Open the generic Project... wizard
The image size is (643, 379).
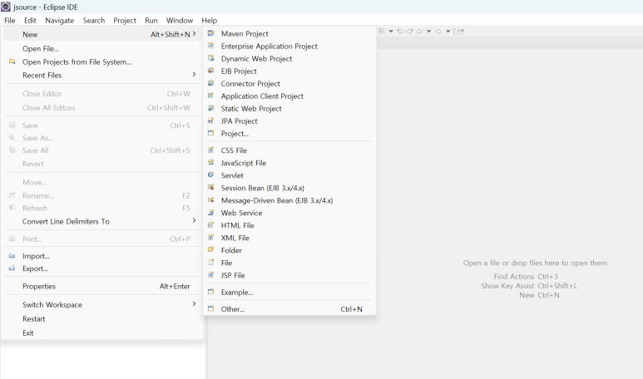pyautogui.click(x=289, y=134)
